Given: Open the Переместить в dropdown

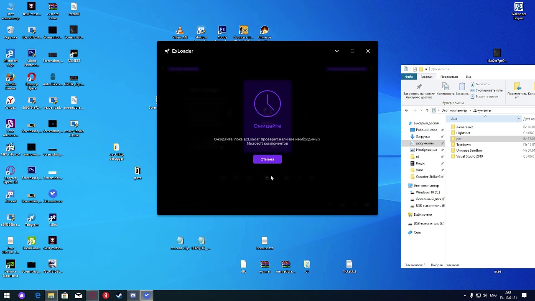Looking at the screenshot, I should (517, 90).
